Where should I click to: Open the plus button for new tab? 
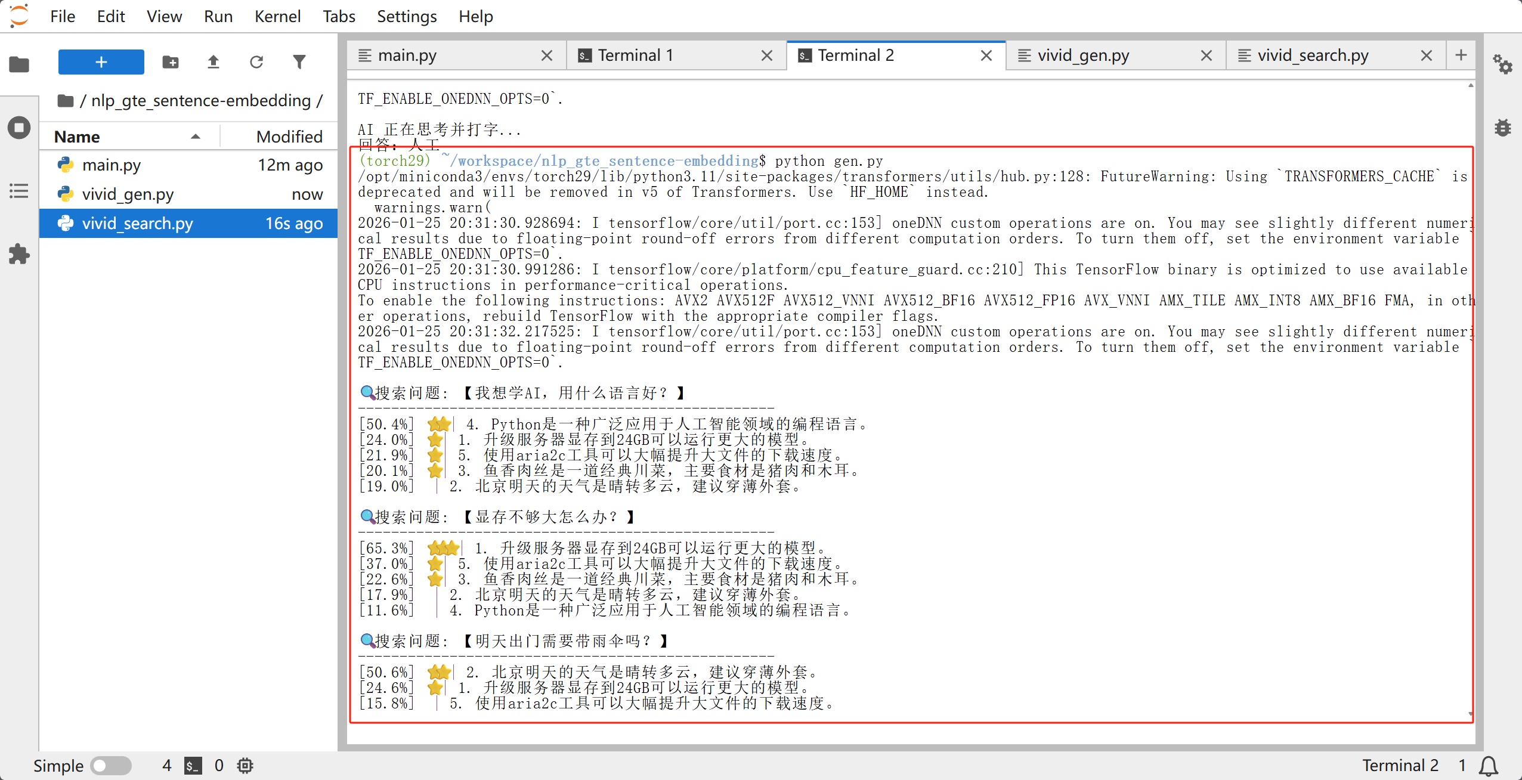pyautogui.click(x=1461, y=55)
